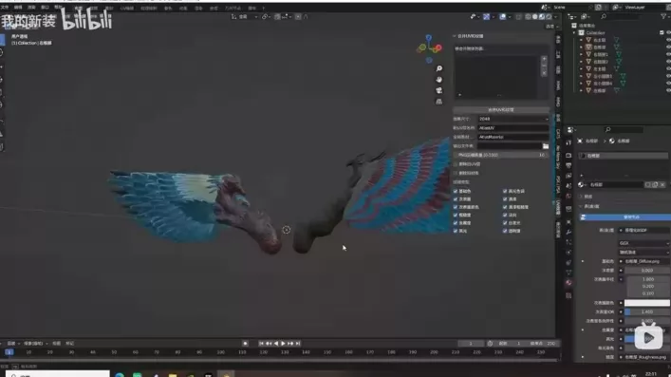The image size is (671, 377).
Task: Click the viewport zoom magnifier icon
Action: 439,68
